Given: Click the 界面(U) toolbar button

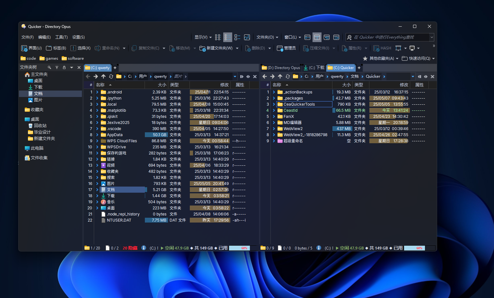Looking at the screenshot, I should point(31,48).
